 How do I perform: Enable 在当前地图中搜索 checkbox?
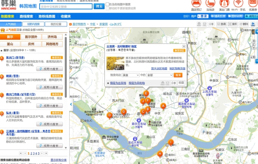(107, 4)
